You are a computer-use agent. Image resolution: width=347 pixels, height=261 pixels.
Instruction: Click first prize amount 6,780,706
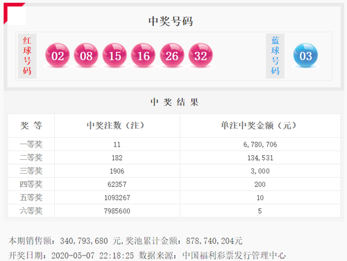(260, 145)
